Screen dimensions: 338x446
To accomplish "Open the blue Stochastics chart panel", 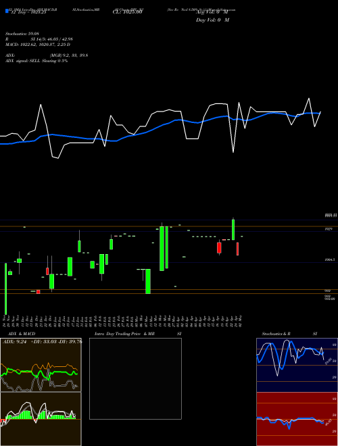I will (x=297, y=365).
